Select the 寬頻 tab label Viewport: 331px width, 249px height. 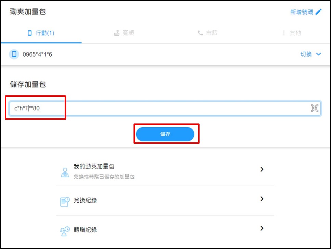128,33
